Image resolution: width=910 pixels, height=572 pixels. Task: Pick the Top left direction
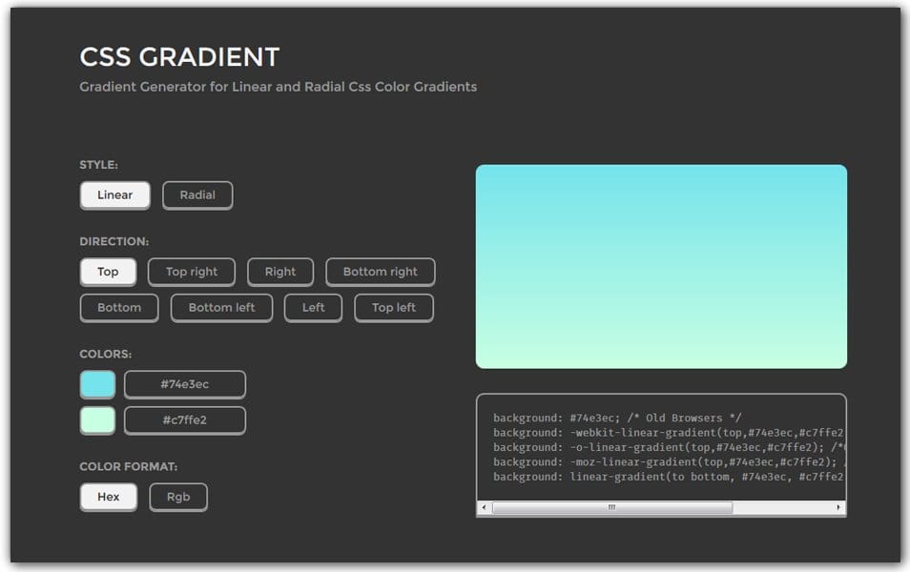pos(393,307)
